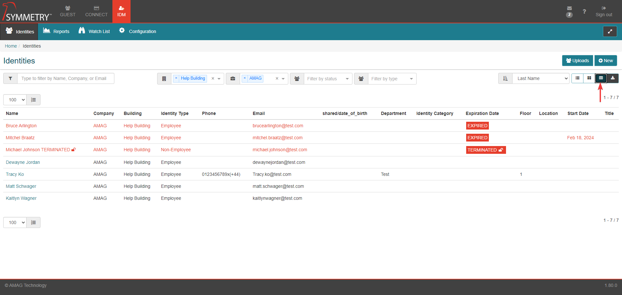
Task: Focus the Name, Company, or Email filter field
Action: tap(66, 78)
